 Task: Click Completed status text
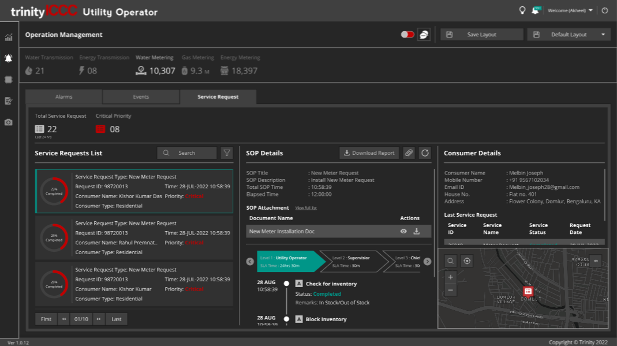(327, 293)
